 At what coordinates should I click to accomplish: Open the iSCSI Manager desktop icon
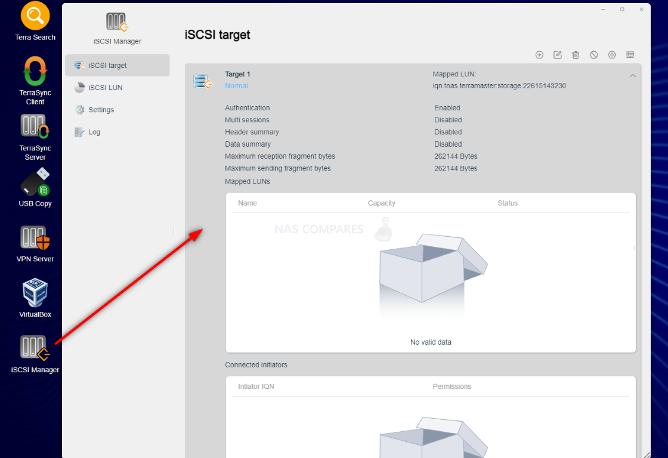pyautogui.click(x=35, y=354)
